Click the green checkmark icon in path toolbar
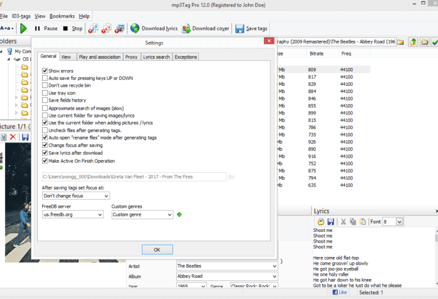 (x=434, y=42)
